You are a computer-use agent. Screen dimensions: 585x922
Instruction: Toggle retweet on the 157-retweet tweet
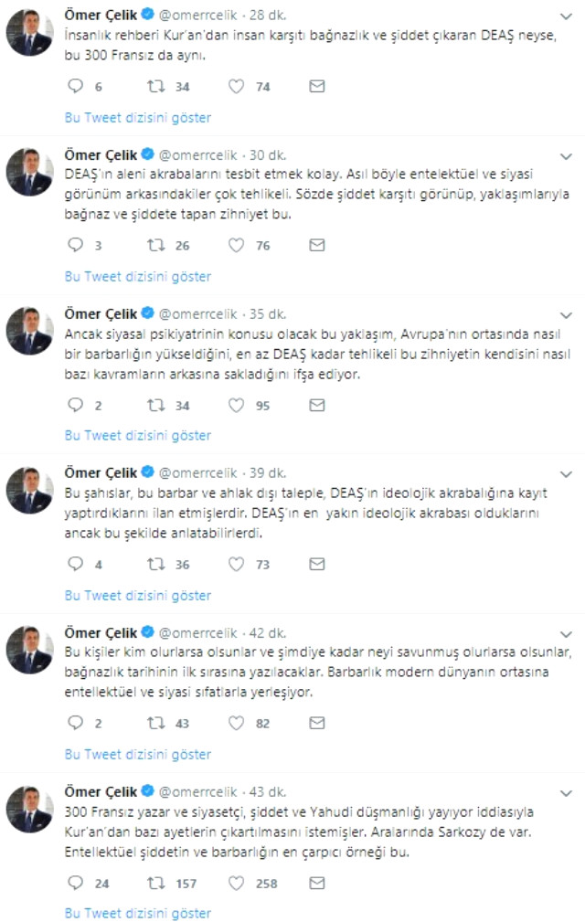click(155, 883)
